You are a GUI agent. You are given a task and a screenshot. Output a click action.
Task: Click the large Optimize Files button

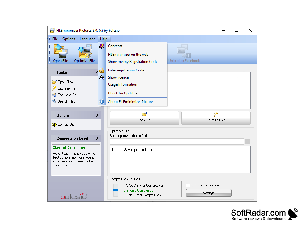(x=216, y=118)
